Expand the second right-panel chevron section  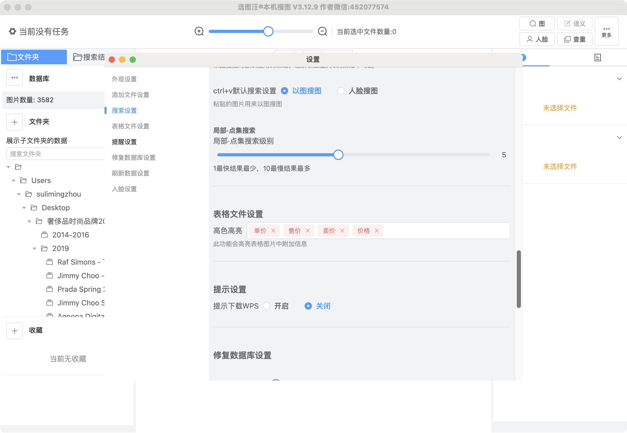619,138
